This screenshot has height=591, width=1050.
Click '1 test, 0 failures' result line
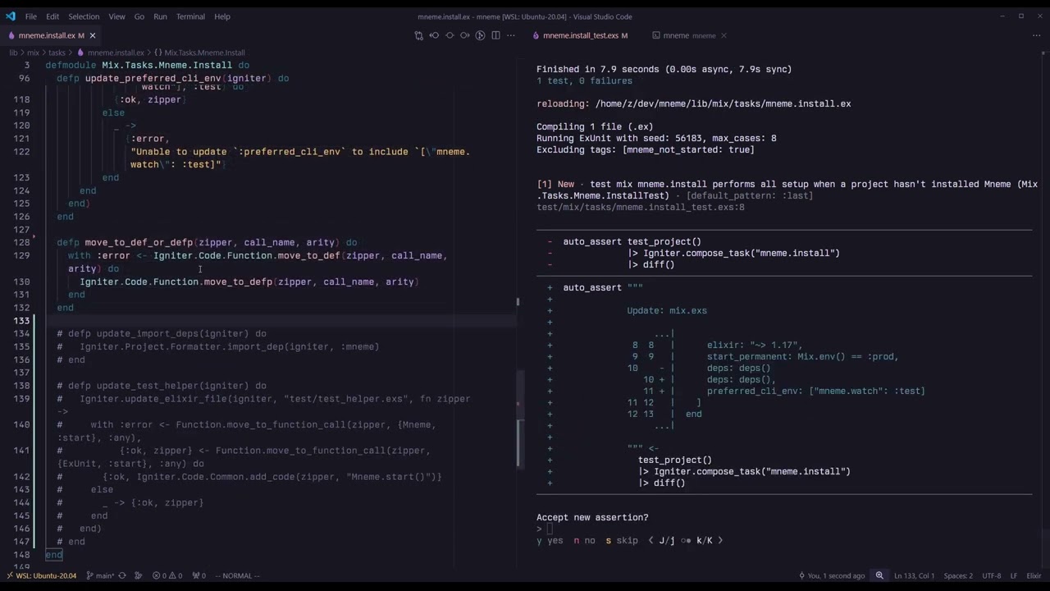pyautogui.click(x=584, y=80)
